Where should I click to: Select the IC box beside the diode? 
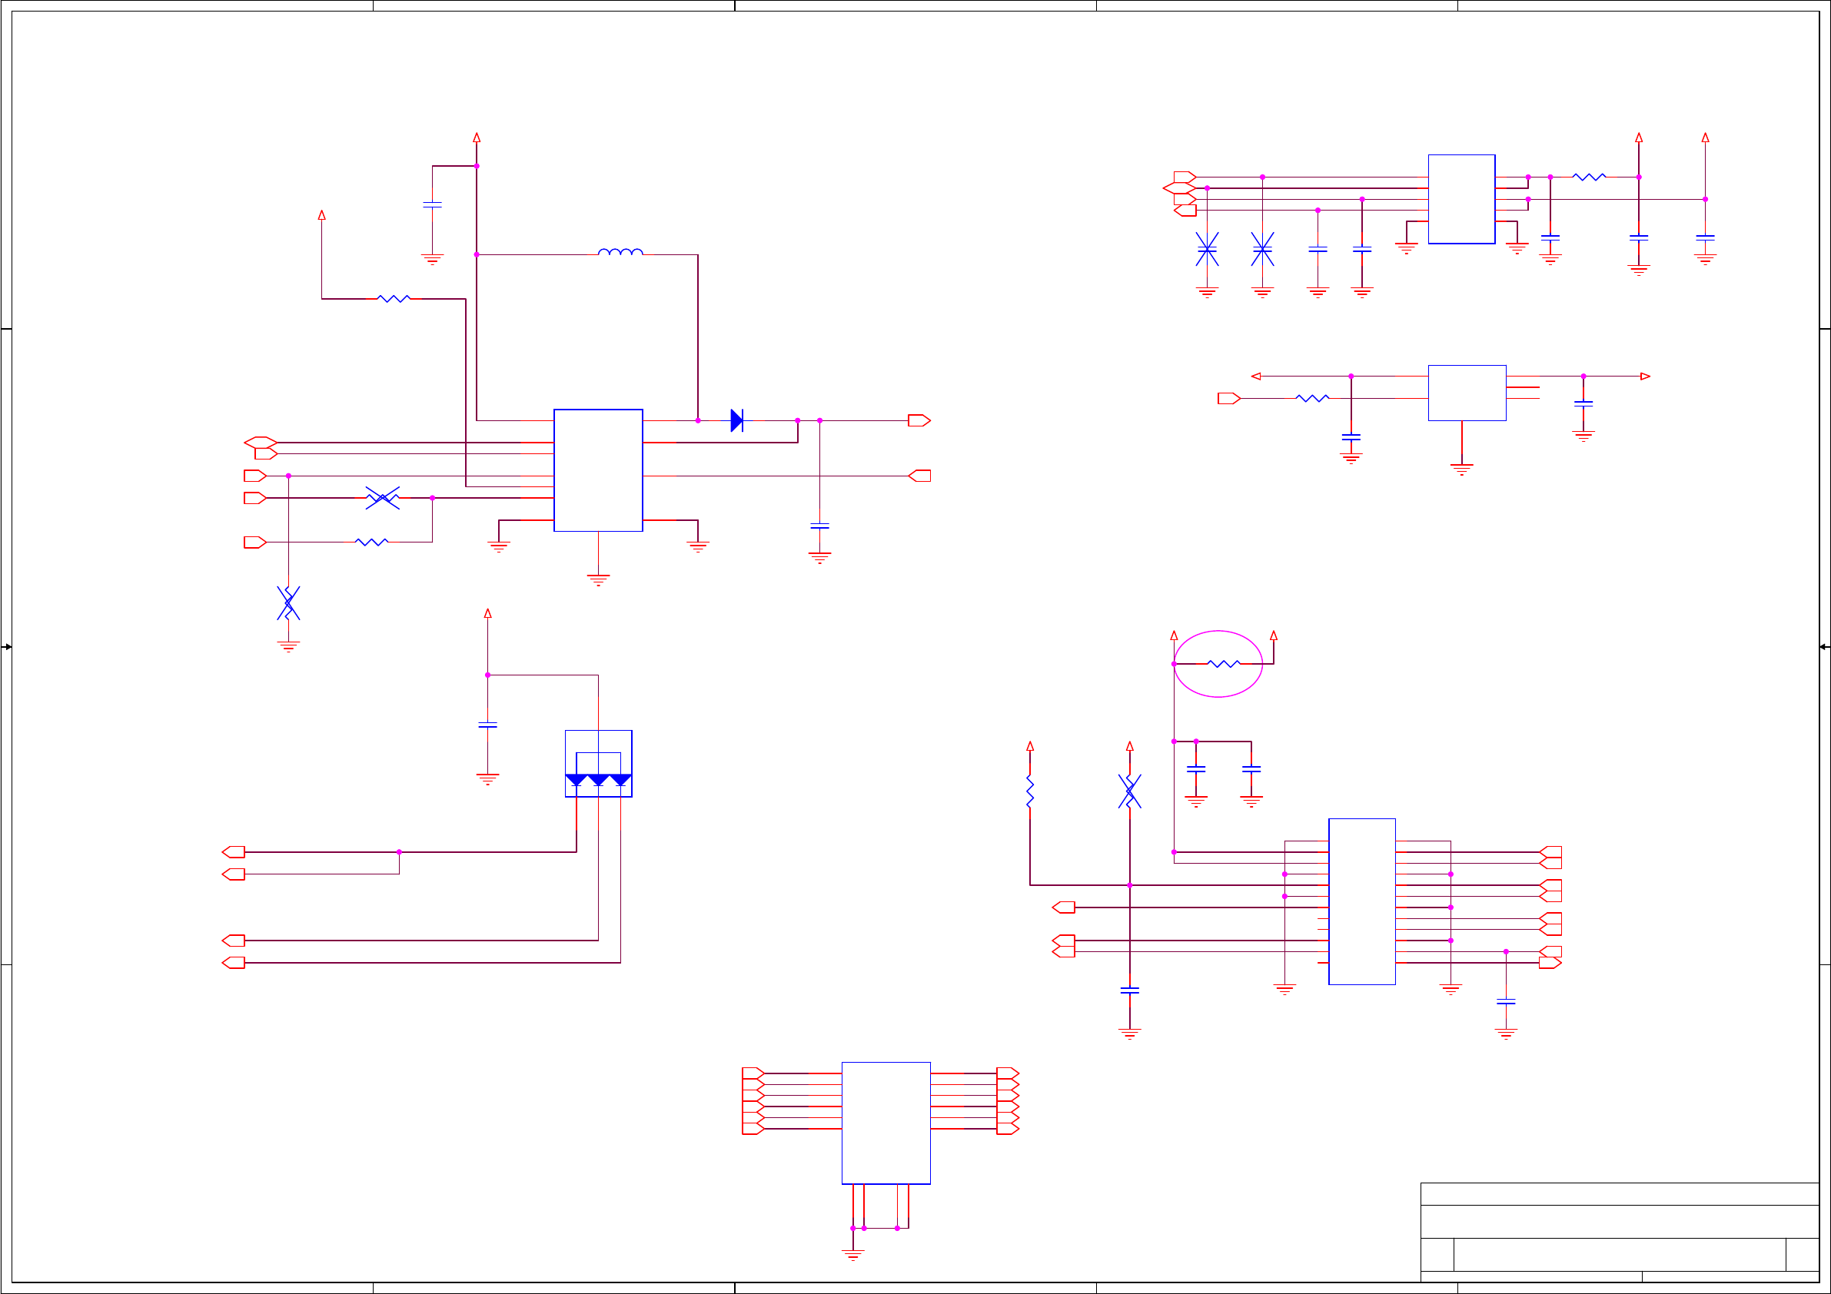tap(598, 469)
